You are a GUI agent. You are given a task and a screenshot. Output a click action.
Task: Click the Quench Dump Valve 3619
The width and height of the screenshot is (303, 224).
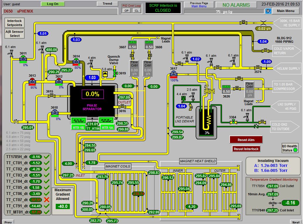(115, 73)
